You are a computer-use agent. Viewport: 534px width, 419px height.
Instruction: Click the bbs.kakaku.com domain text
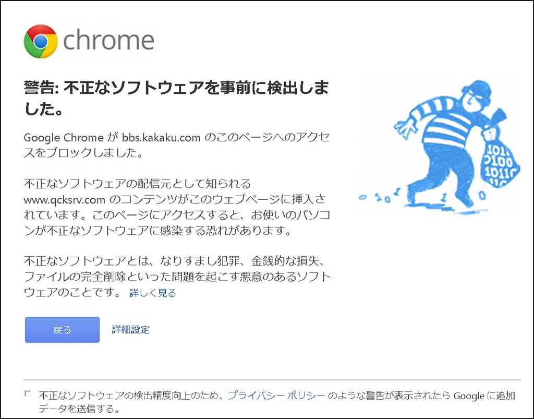pyautogui.click(x=161, y=138)
